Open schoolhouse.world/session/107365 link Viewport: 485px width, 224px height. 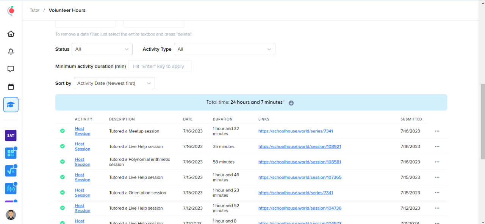tap(300, 177)
